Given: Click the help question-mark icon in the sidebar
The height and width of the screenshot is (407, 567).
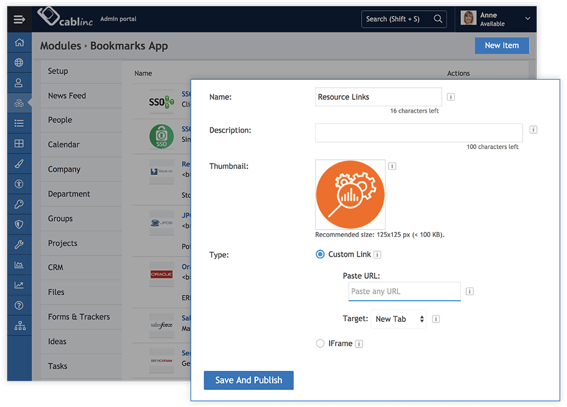Looking at the screenshot, I should [19, 305].
